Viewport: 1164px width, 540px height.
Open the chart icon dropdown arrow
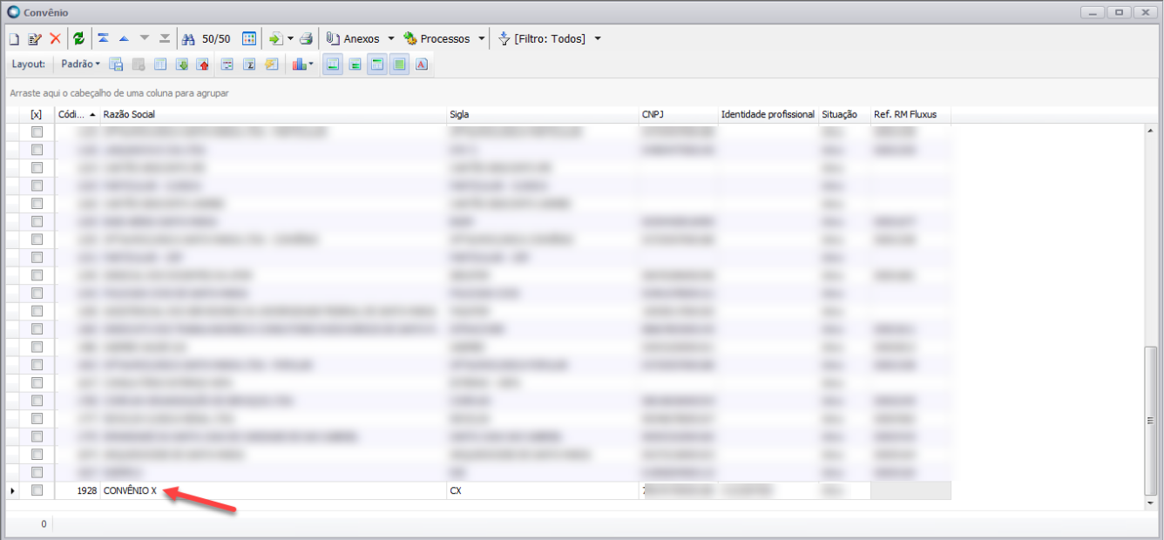coord(311,64)
